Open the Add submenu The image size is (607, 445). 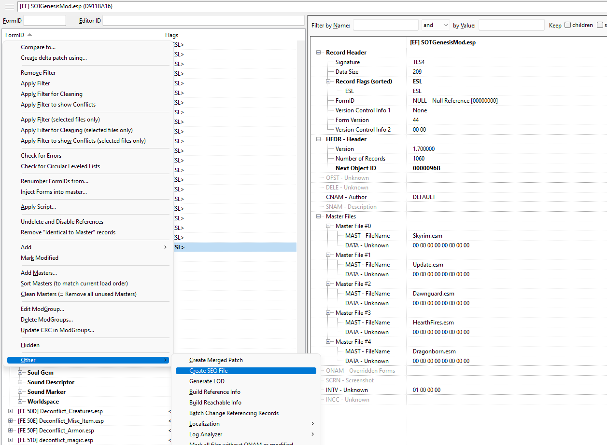click(88, 247)
